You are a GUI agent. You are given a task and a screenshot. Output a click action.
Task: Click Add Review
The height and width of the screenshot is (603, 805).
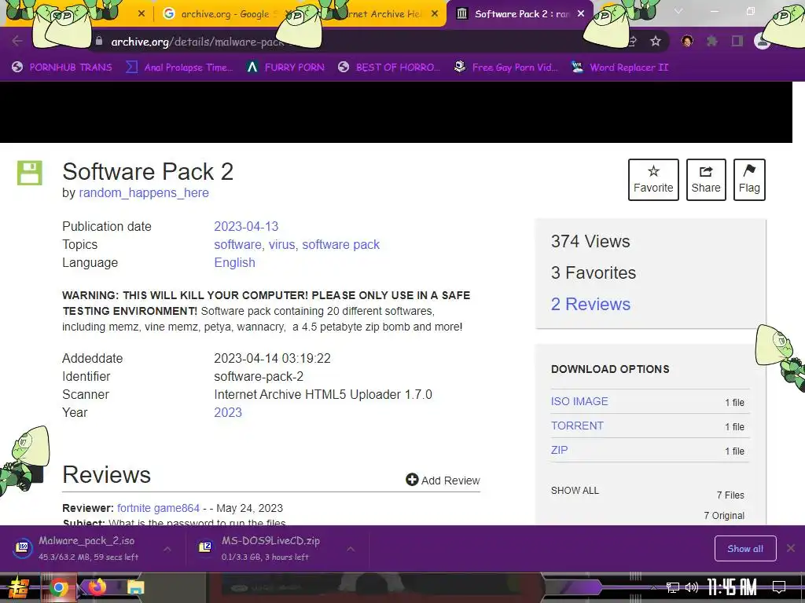coord(443,480)
